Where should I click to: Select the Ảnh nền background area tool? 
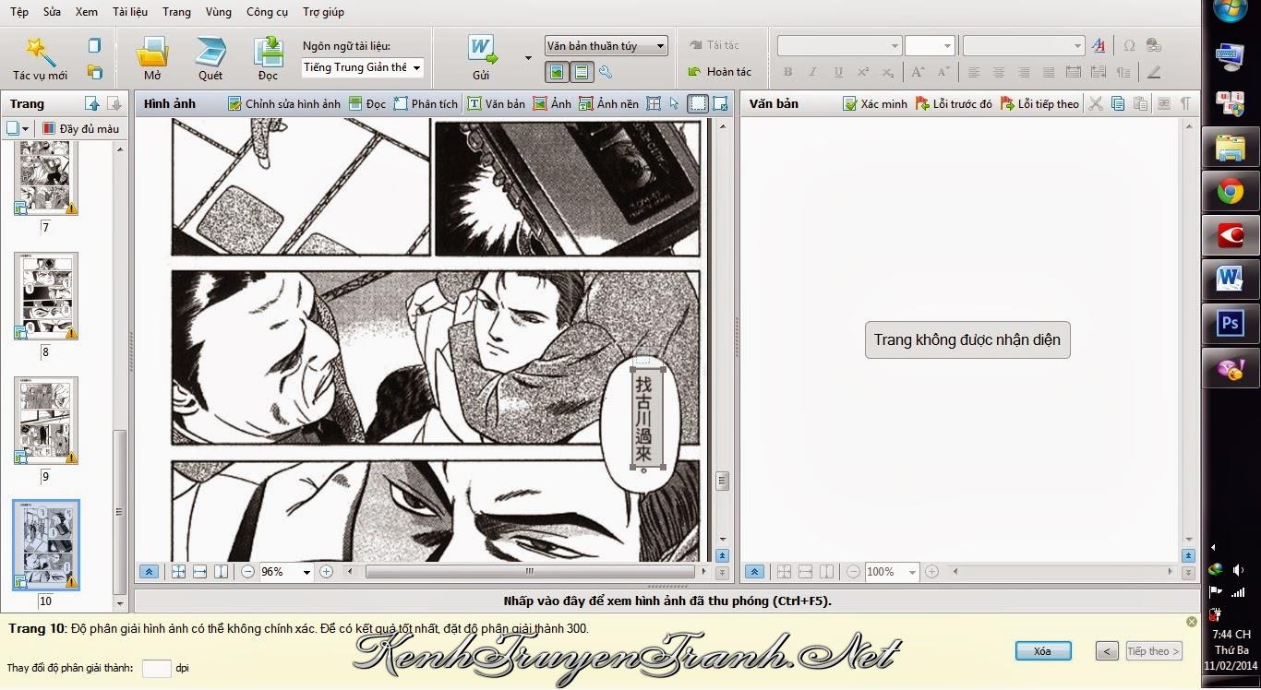(608, 104)
